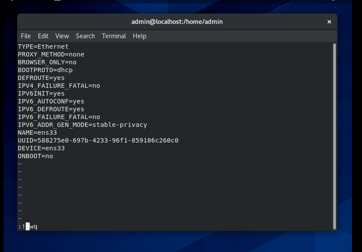This screenshot has width=362, height=252.
Task: Click the UUID line in the file
Action: coord(98,140)
